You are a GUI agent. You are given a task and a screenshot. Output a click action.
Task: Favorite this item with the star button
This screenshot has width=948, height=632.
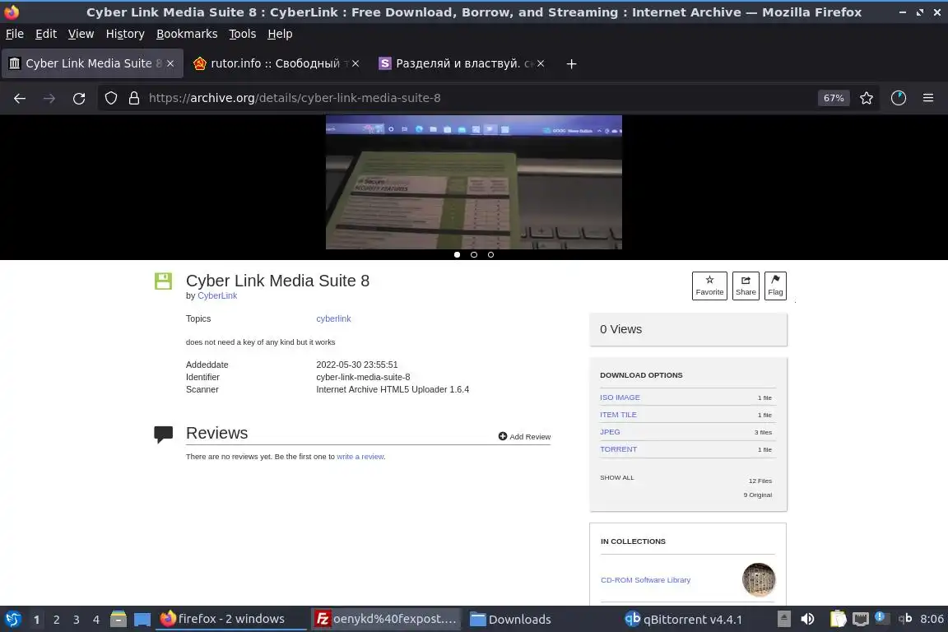coord(710,286)
